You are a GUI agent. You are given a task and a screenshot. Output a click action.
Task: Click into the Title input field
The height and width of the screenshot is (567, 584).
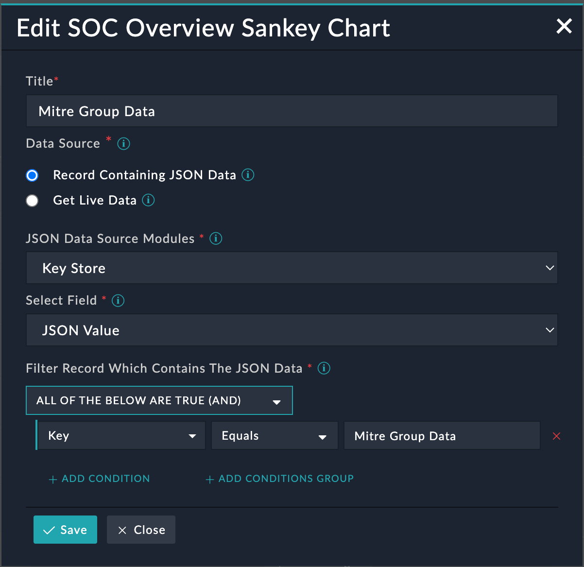(x=292, y=111)
